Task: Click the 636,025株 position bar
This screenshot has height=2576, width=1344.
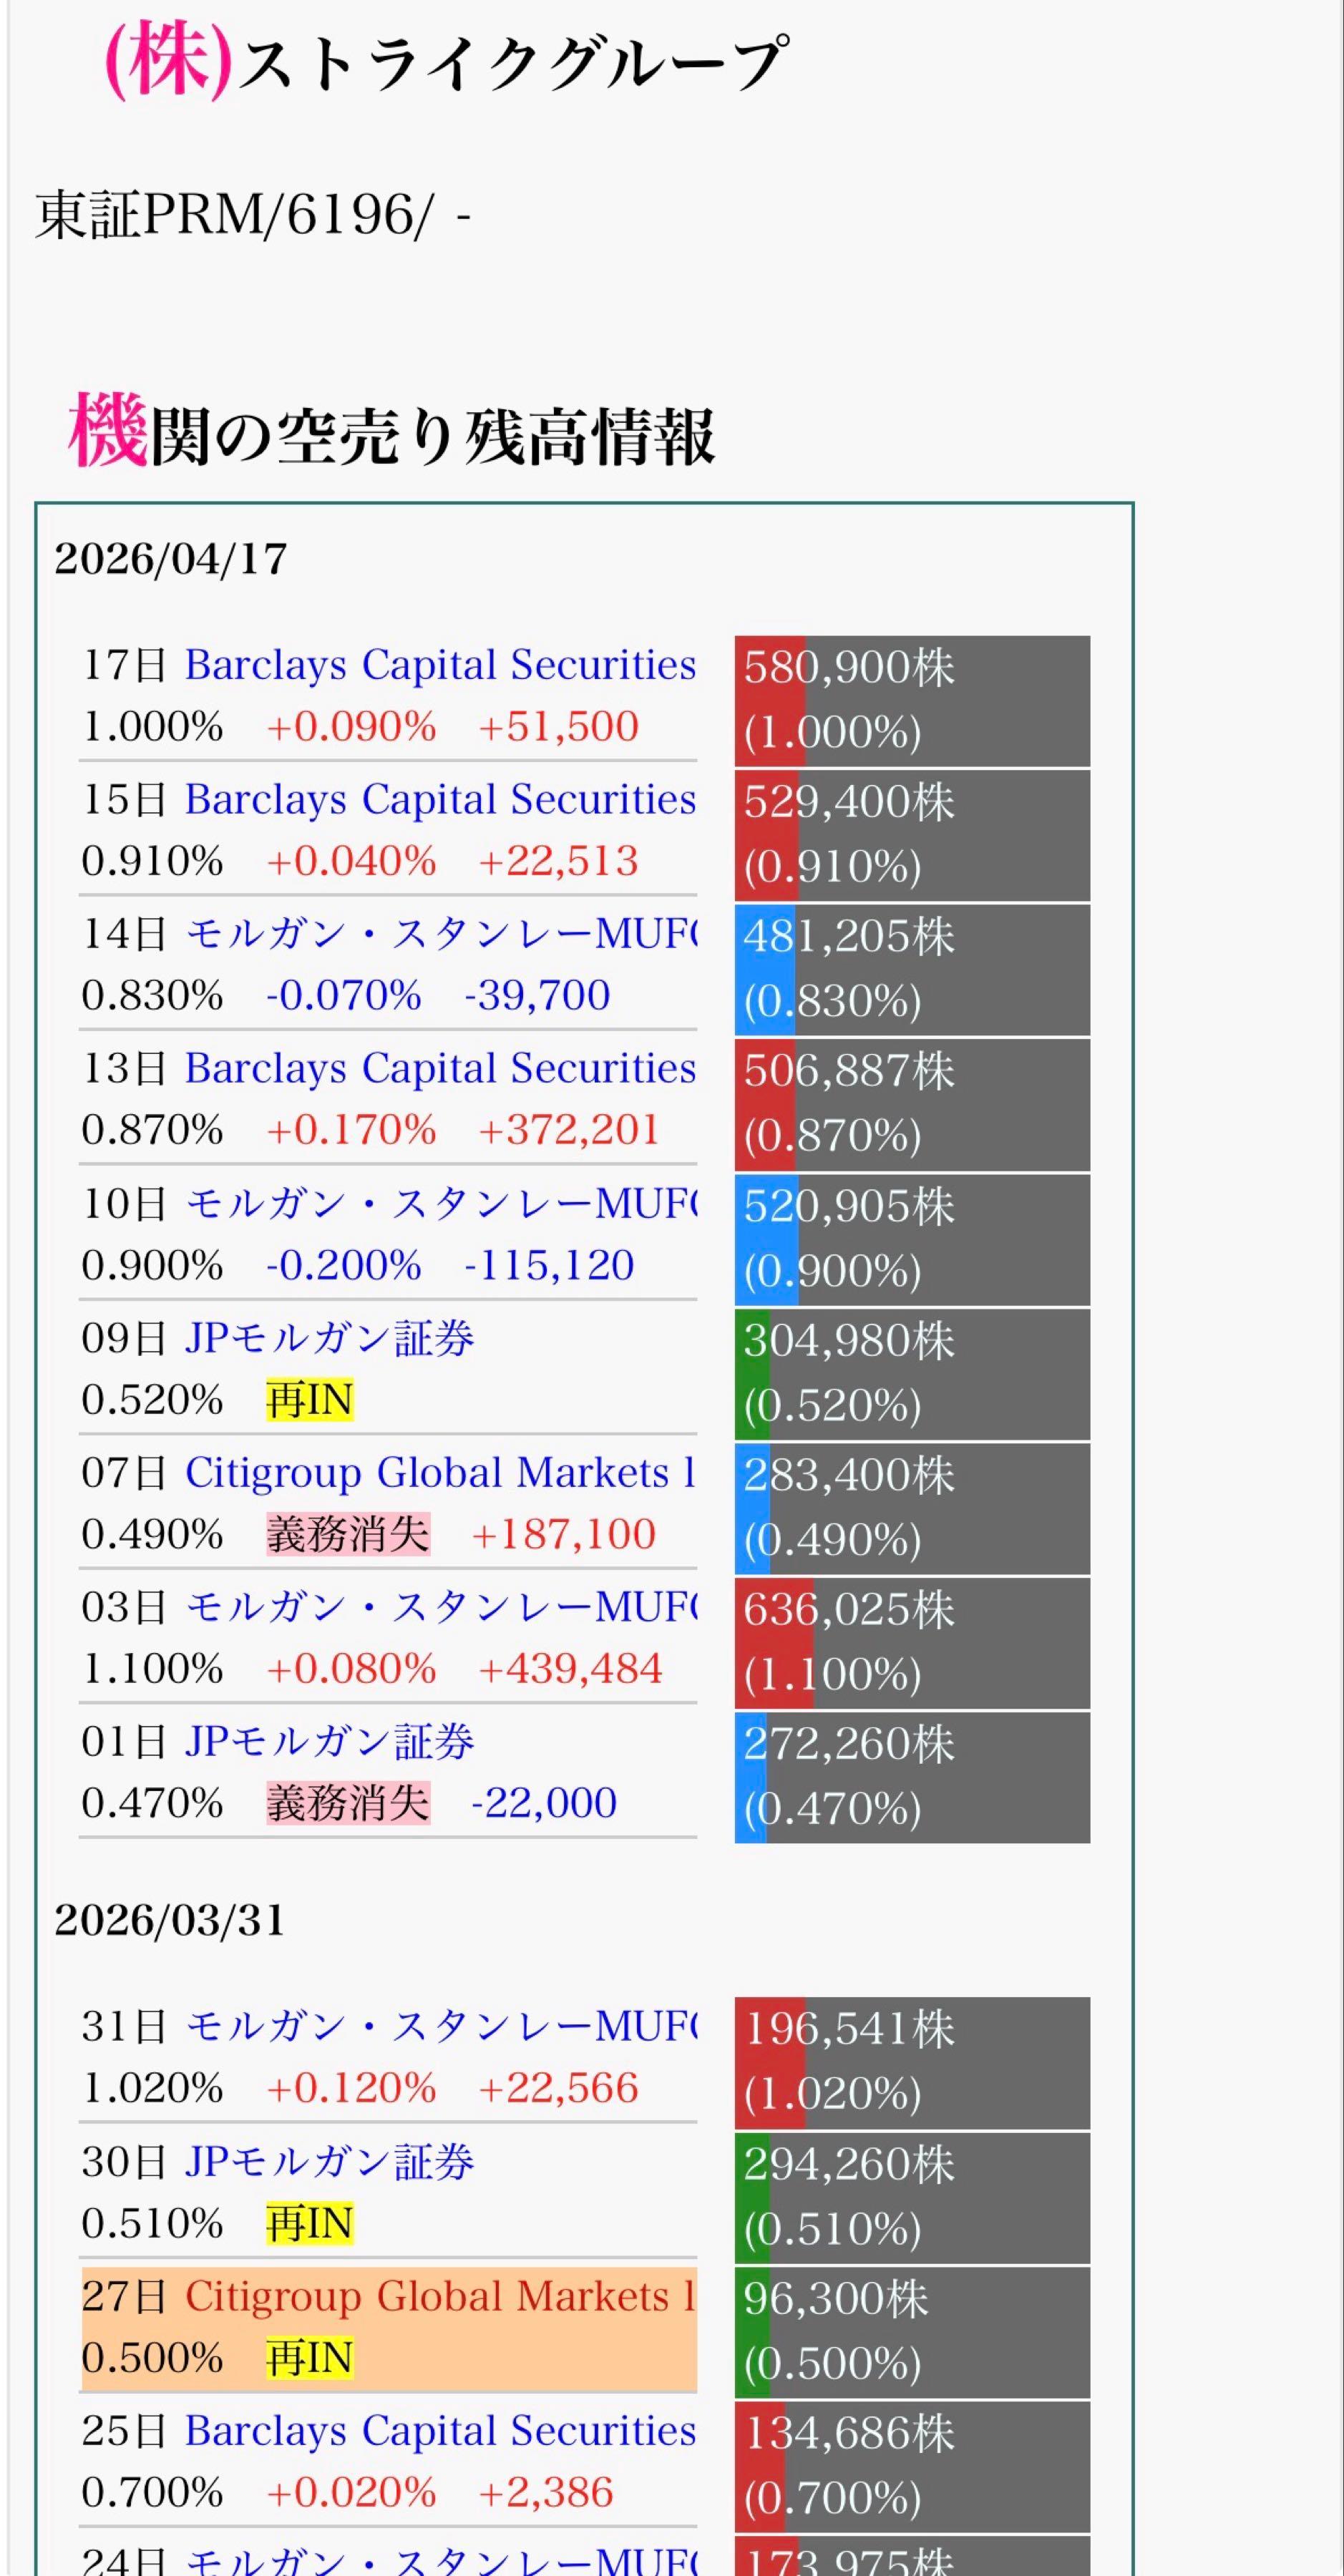Action: pyautogui.click(x=912, y=1642)
